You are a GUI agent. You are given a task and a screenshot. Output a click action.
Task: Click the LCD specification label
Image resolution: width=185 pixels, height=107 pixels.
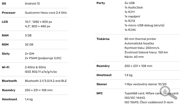5,22
